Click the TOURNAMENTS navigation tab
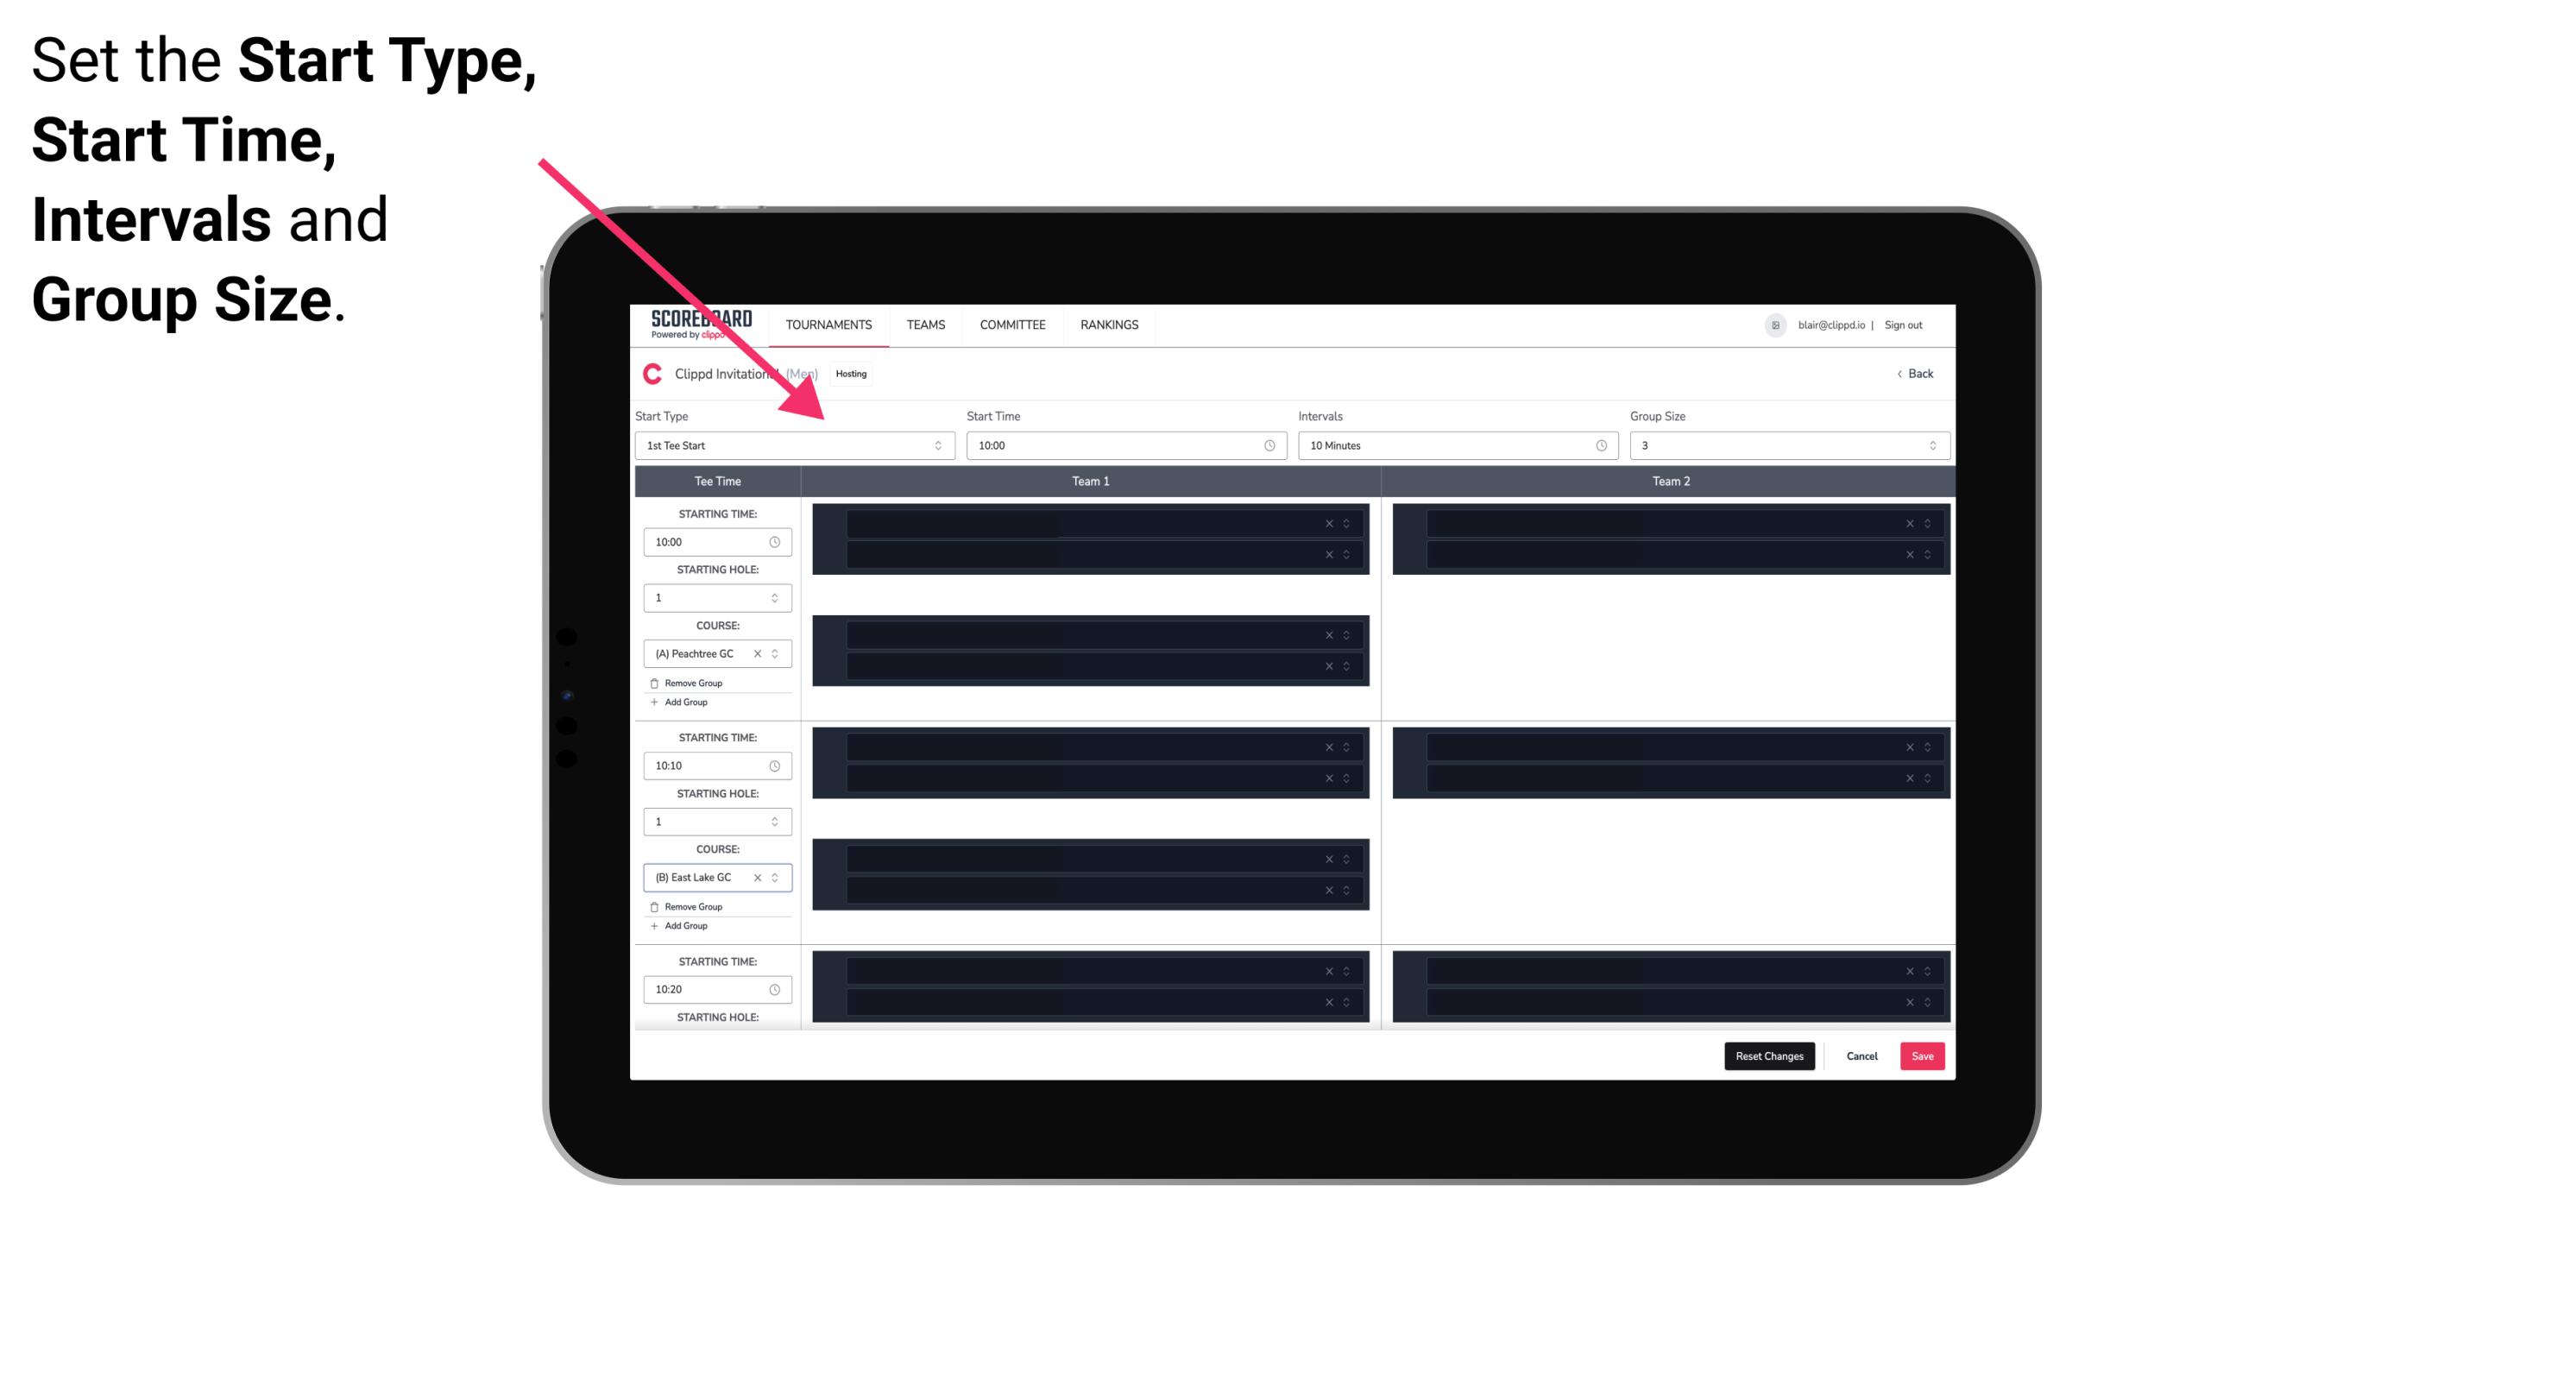 tap(829, 324)
